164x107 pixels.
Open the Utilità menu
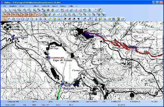(x=71, y=6)
